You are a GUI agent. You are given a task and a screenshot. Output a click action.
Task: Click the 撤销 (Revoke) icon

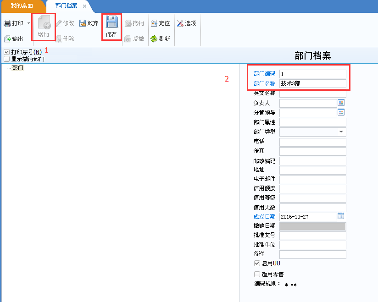[135, 22]
